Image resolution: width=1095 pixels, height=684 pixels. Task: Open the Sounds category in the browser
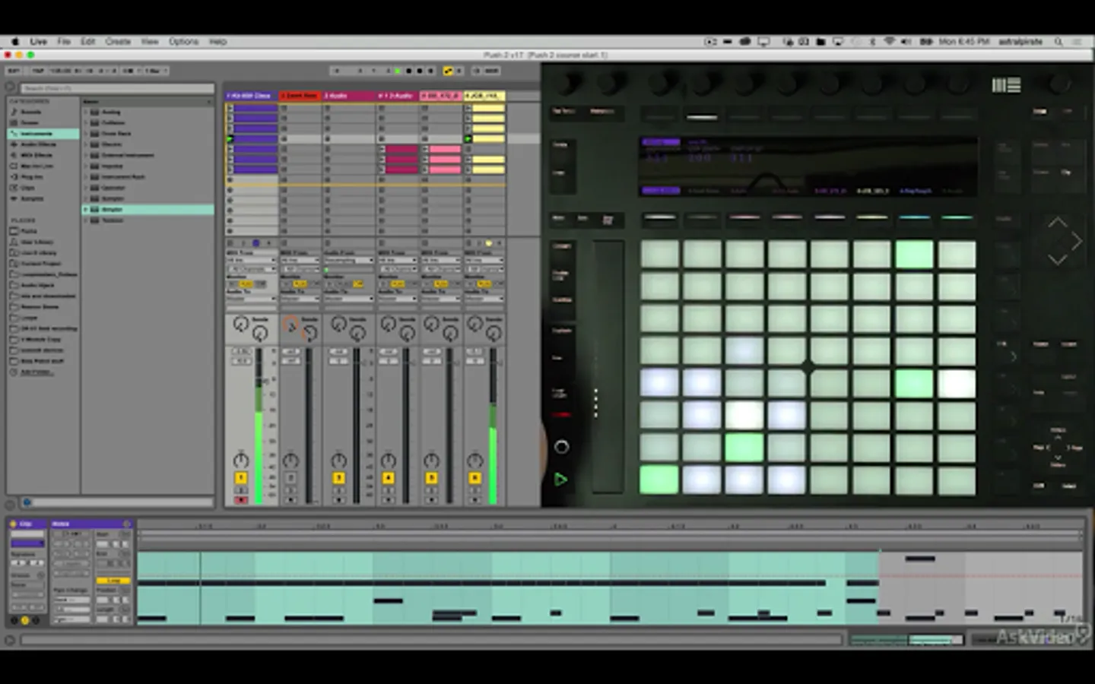31,112
